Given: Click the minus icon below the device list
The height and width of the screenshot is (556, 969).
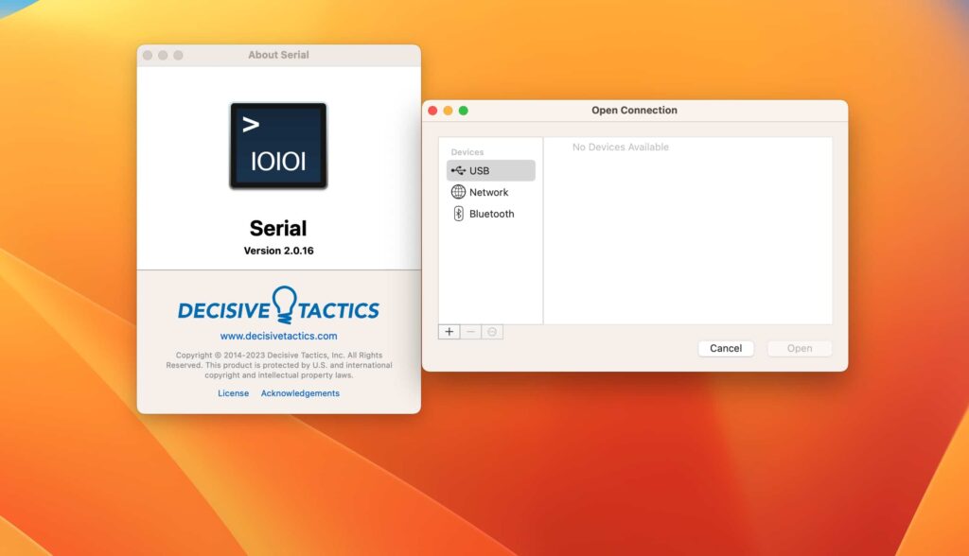Looking at the screenshot, I should point(469,331).
